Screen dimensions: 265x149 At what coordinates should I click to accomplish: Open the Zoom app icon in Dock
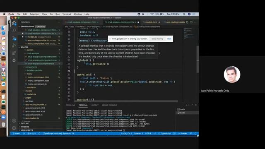(3, 117)
